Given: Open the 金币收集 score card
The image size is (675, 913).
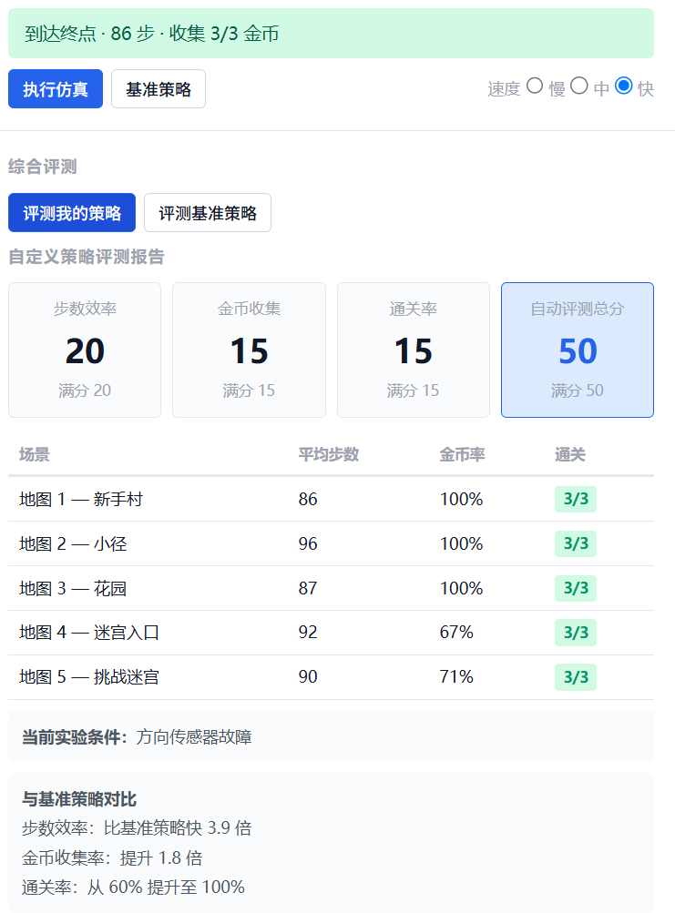Looking at the screenshot, I should 249,350.
